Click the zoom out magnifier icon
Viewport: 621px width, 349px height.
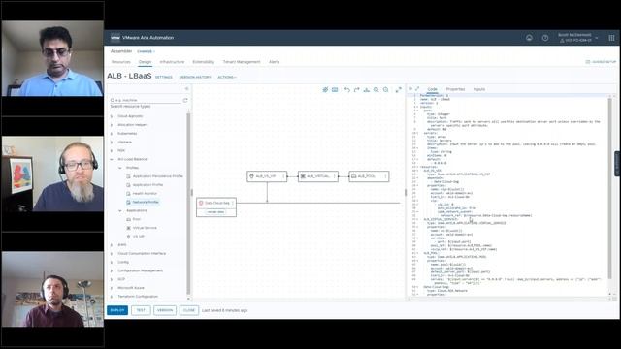point(386,90)
